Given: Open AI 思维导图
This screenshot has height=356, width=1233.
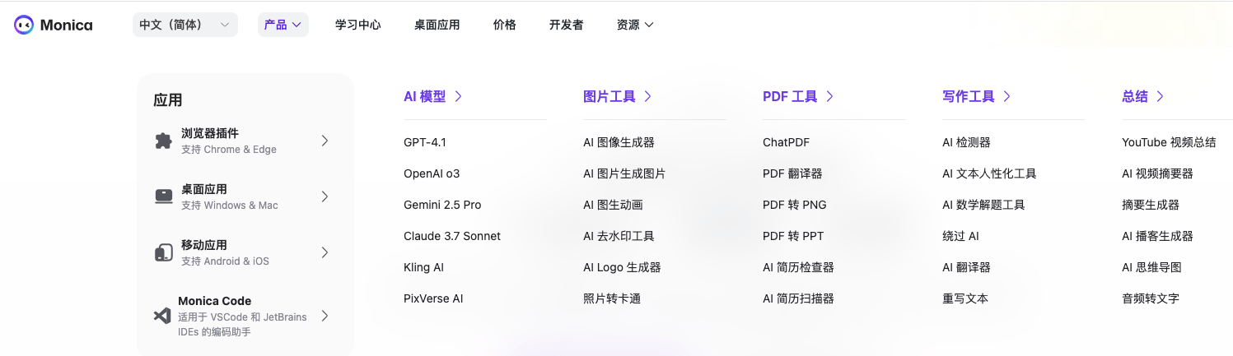Looking at the screenshot, I should tap(1151, 267).
